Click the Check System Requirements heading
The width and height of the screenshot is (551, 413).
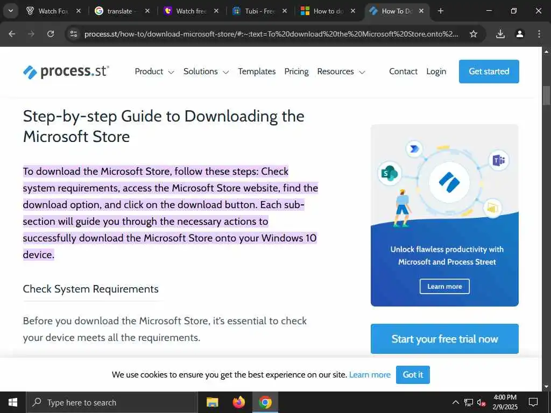click(x=90, y=289)
